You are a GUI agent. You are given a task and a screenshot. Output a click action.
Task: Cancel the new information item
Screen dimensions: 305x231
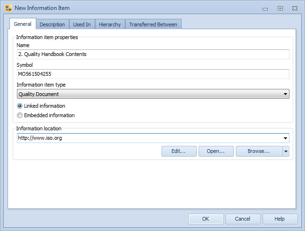pyautogui.click(x=243, y=219)
